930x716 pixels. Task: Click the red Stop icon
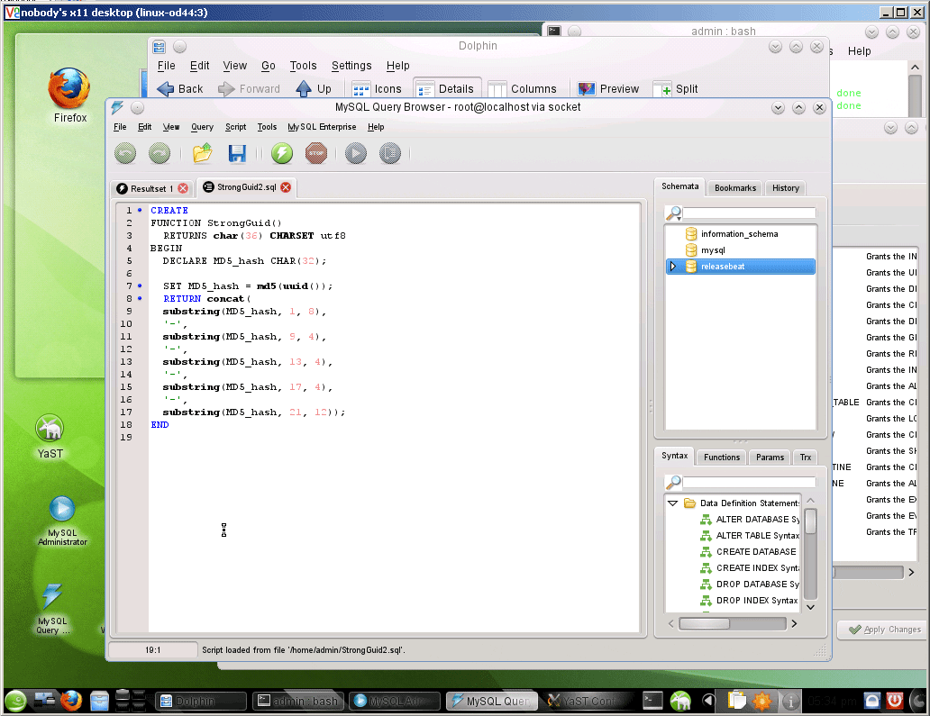[x=316, y=153]
